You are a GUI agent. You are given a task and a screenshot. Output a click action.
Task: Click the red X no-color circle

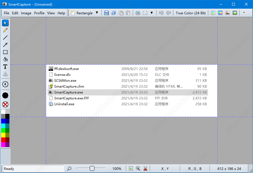[x=5, y=104]
